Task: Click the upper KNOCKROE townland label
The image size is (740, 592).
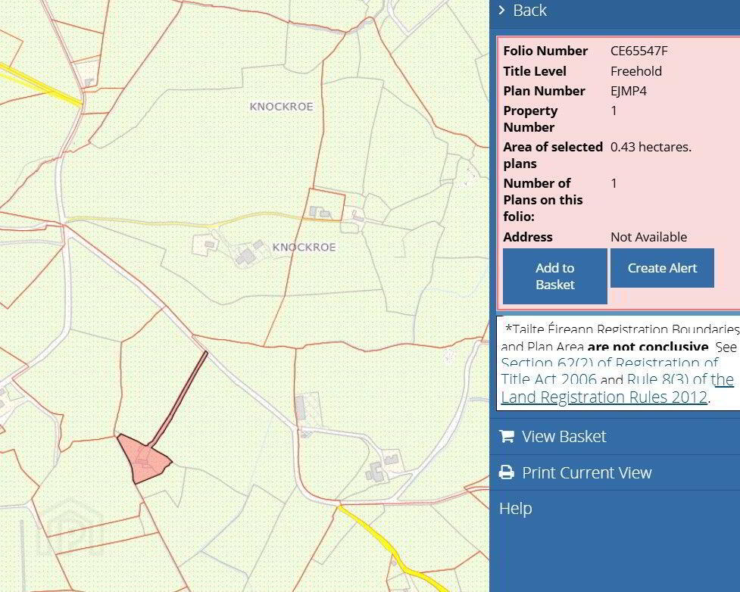Action: (281, 107)
